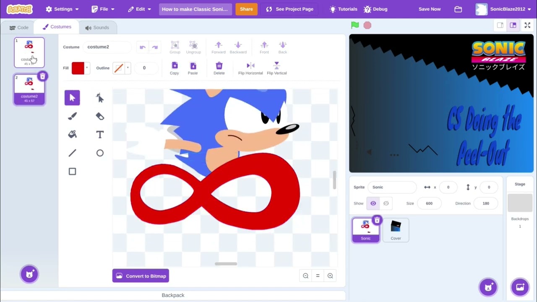The image size is (537, 302).
Task: Hide the sprite with crossed-eye icon
Action: [x=386, y=203]
